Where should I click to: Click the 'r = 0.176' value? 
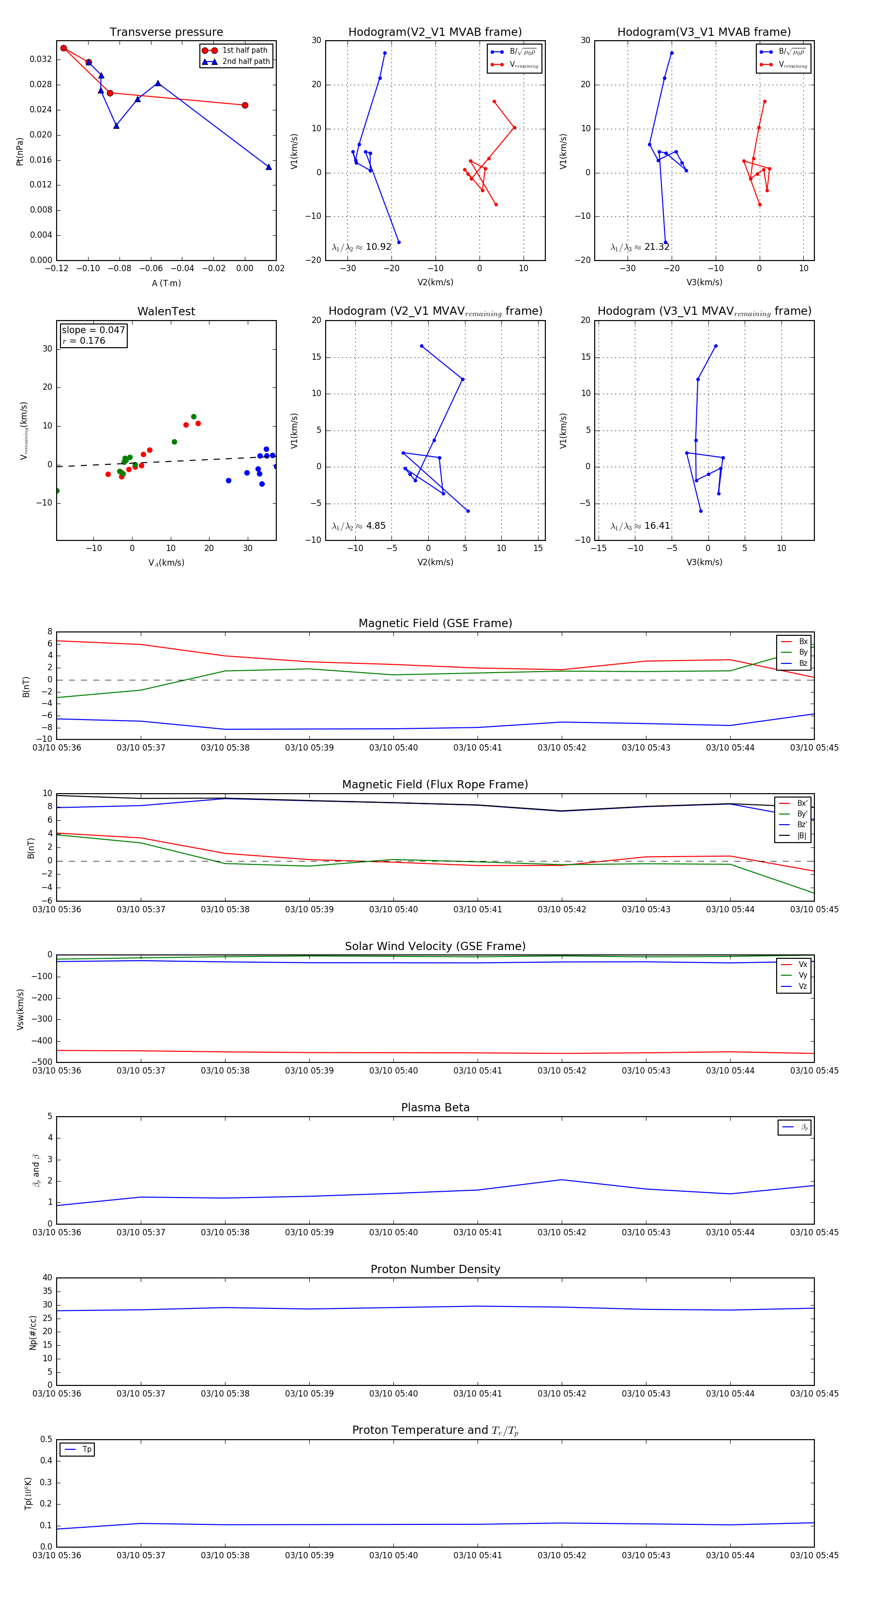[x=84, y=340]
